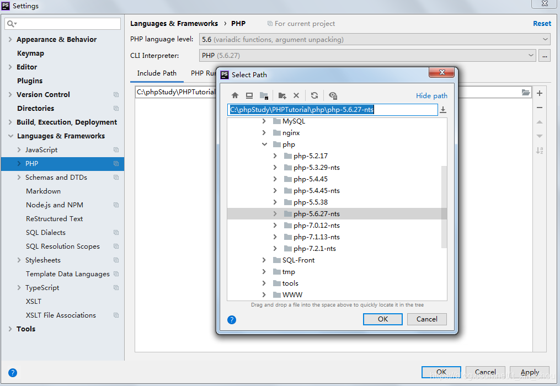560x386 pixels.
Task: Click Reset link in Settings
Action: click(x=542, y=24)
